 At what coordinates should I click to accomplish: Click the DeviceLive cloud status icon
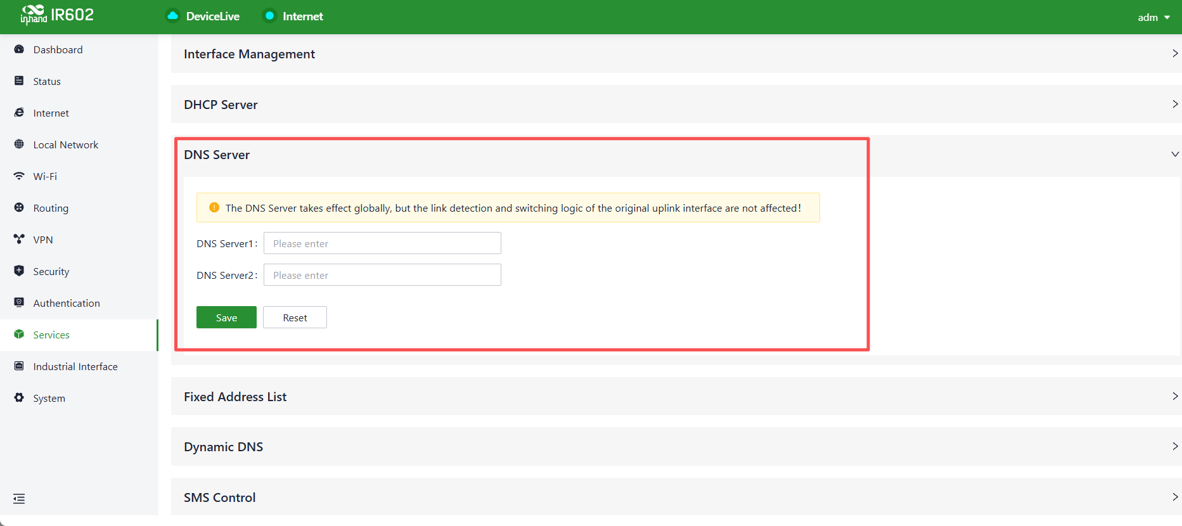pyautogui.click(x=172, y=16)
